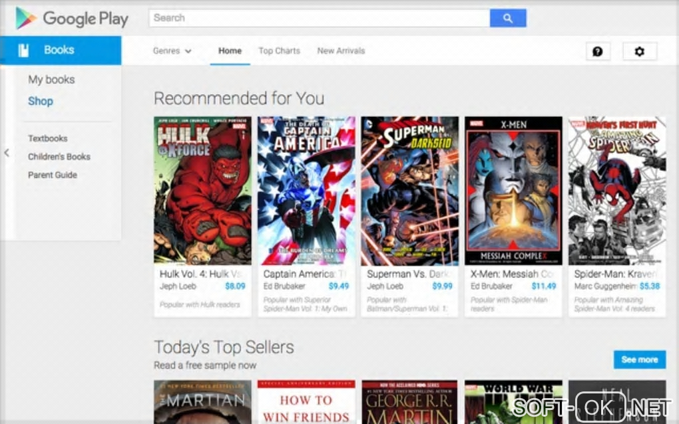679x424 pixels.
Task: Click See more for Today's Top Sellers
Action: tap(640, 360)
